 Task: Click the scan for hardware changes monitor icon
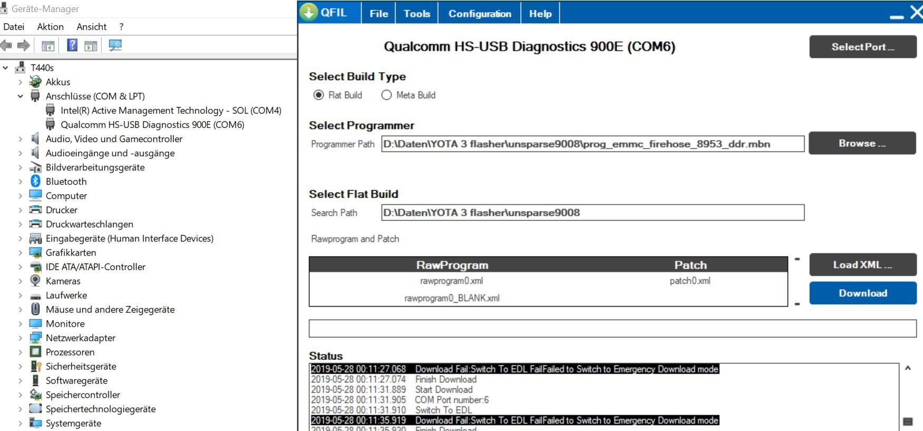pyautogui.click(x=115, y=46)
